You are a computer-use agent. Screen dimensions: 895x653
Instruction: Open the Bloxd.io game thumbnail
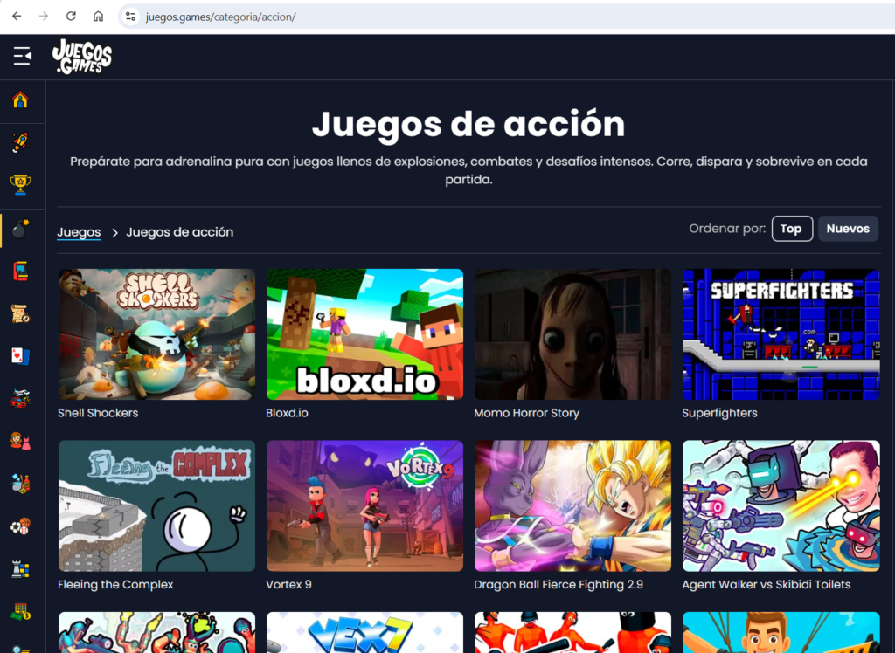[364, 334]
